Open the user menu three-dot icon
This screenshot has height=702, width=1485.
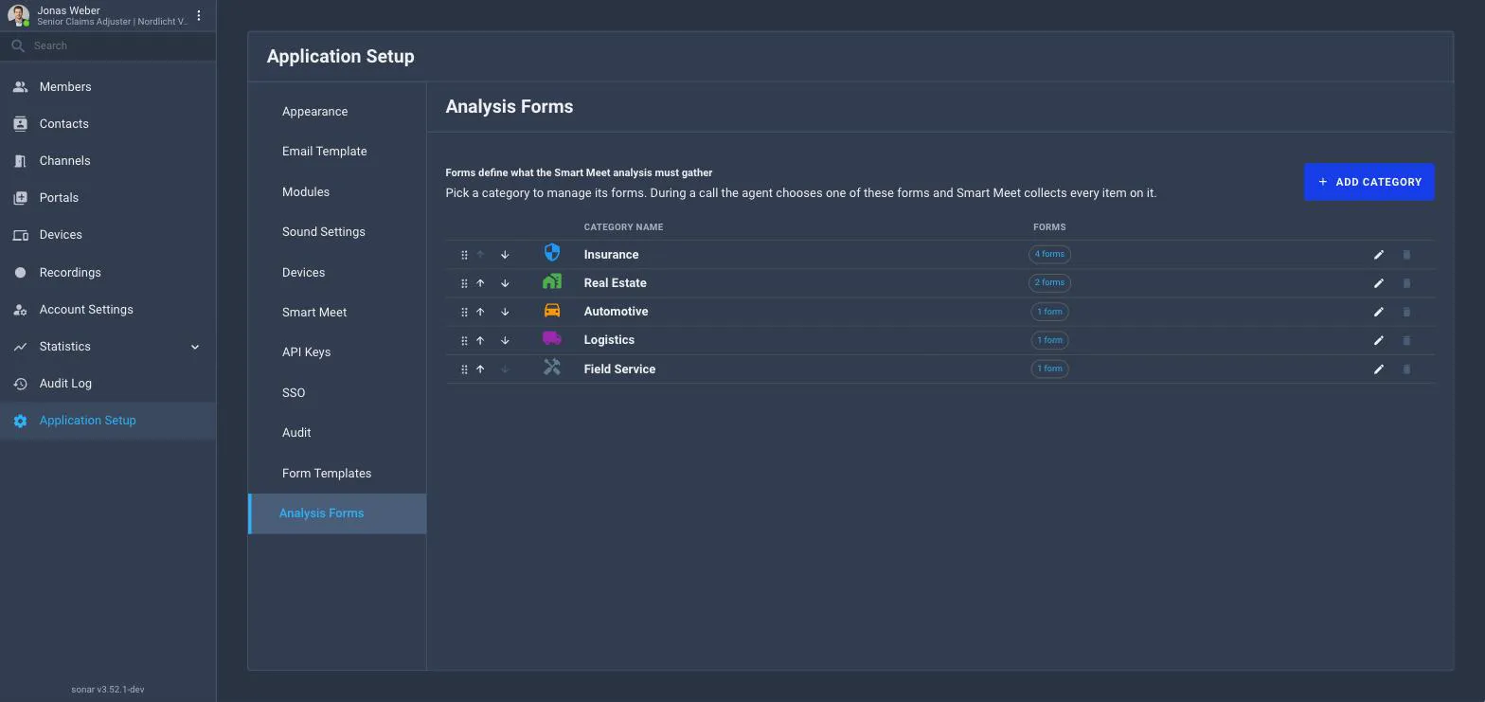pos(199,15)
